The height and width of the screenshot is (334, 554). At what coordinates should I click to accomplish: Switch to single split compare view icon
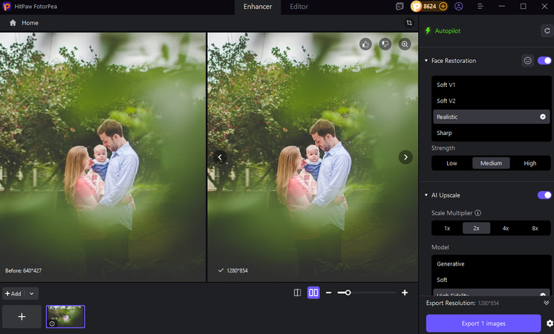pos(298,292)
